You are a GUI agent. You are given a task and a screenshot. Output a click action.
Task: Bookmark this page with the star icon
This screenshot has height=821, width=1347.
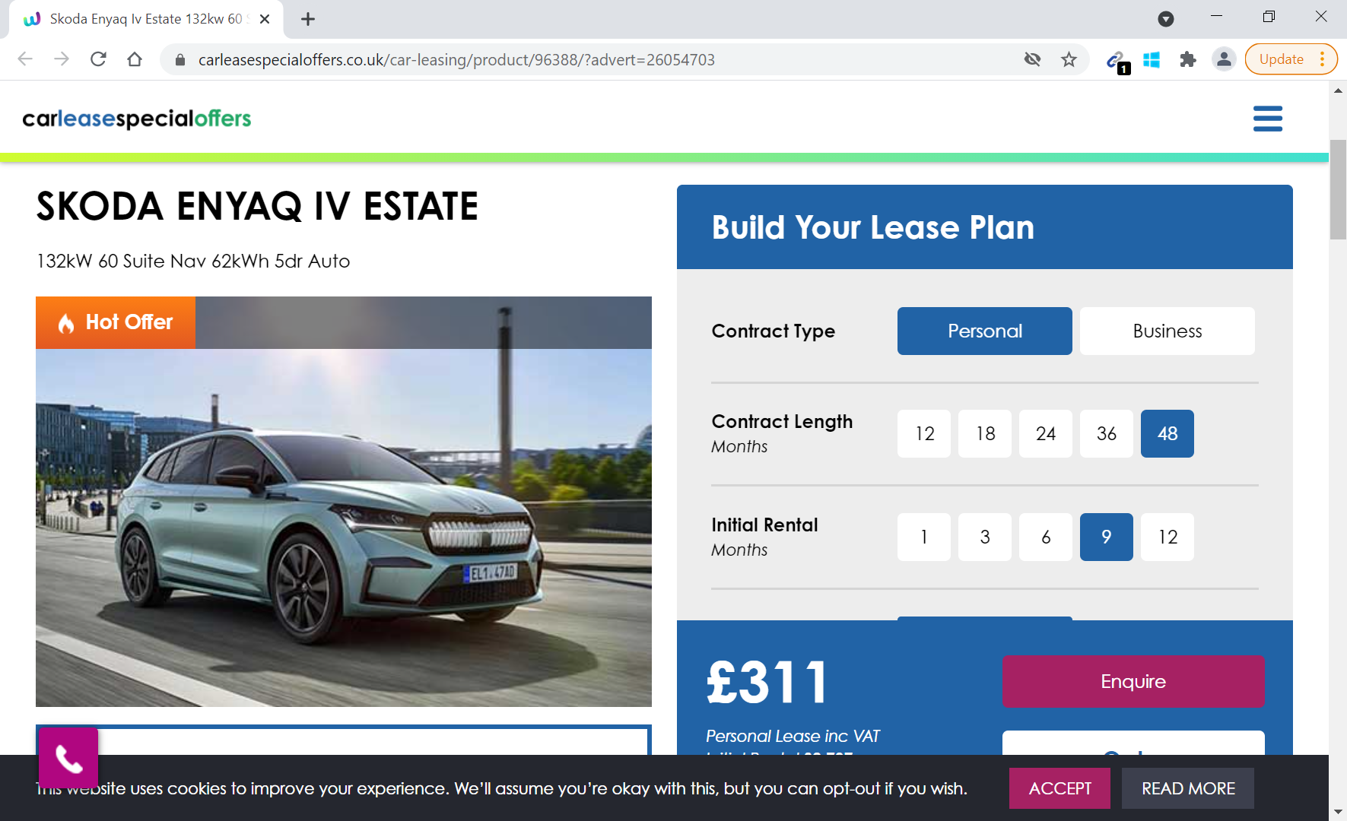coord(1069,59)
